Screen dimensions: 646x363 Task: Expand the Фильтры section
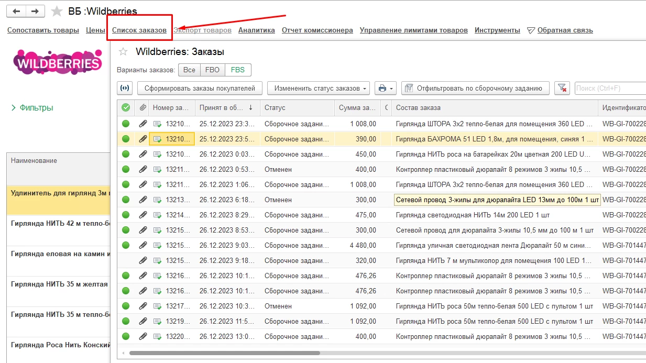tap(32, 107)
